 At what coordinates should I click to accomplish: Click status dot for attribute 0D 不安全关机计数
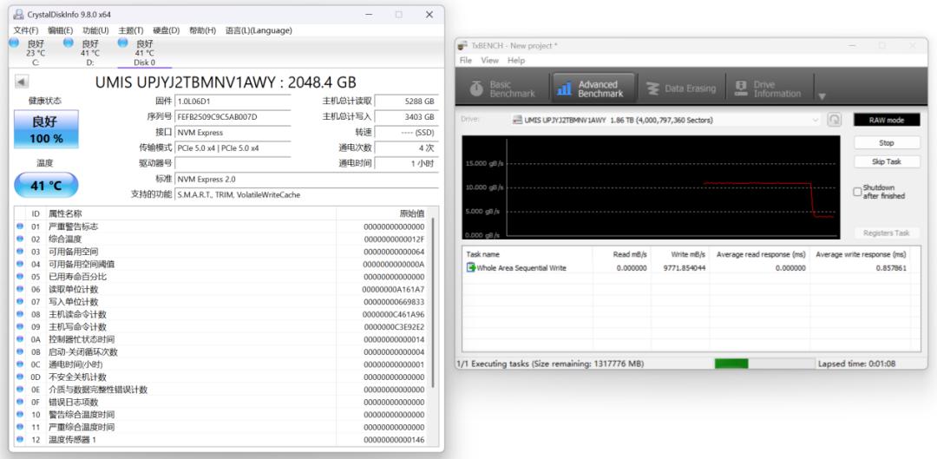20,377
